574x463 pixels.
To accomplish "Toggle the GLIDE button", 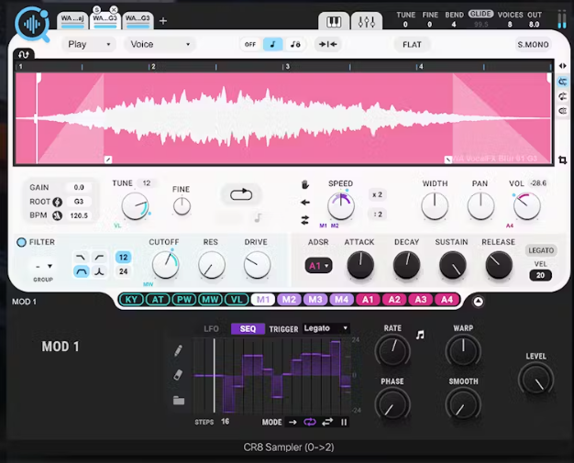I will [x=480, y=14].
